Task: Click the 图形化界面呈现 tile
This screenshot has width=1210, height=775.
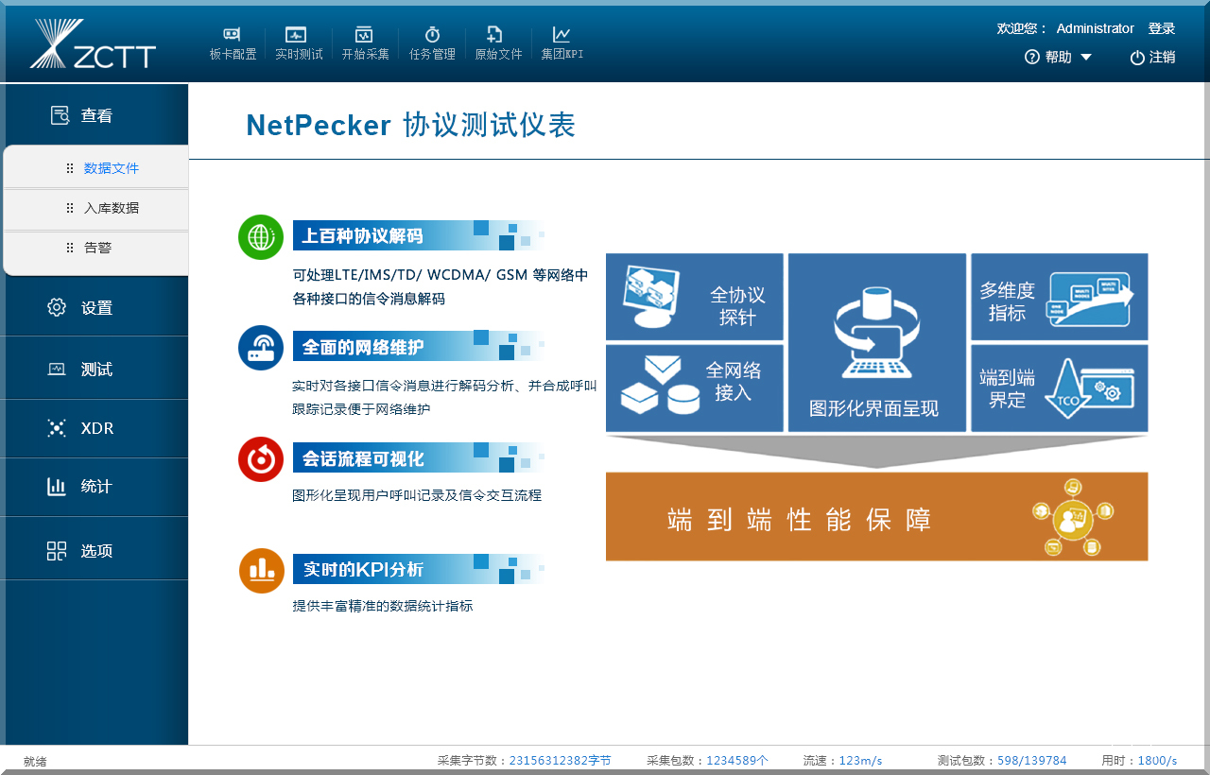Action: coord(876,342)
